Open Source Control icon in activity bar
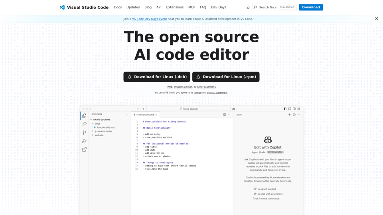 pos(84,133)
